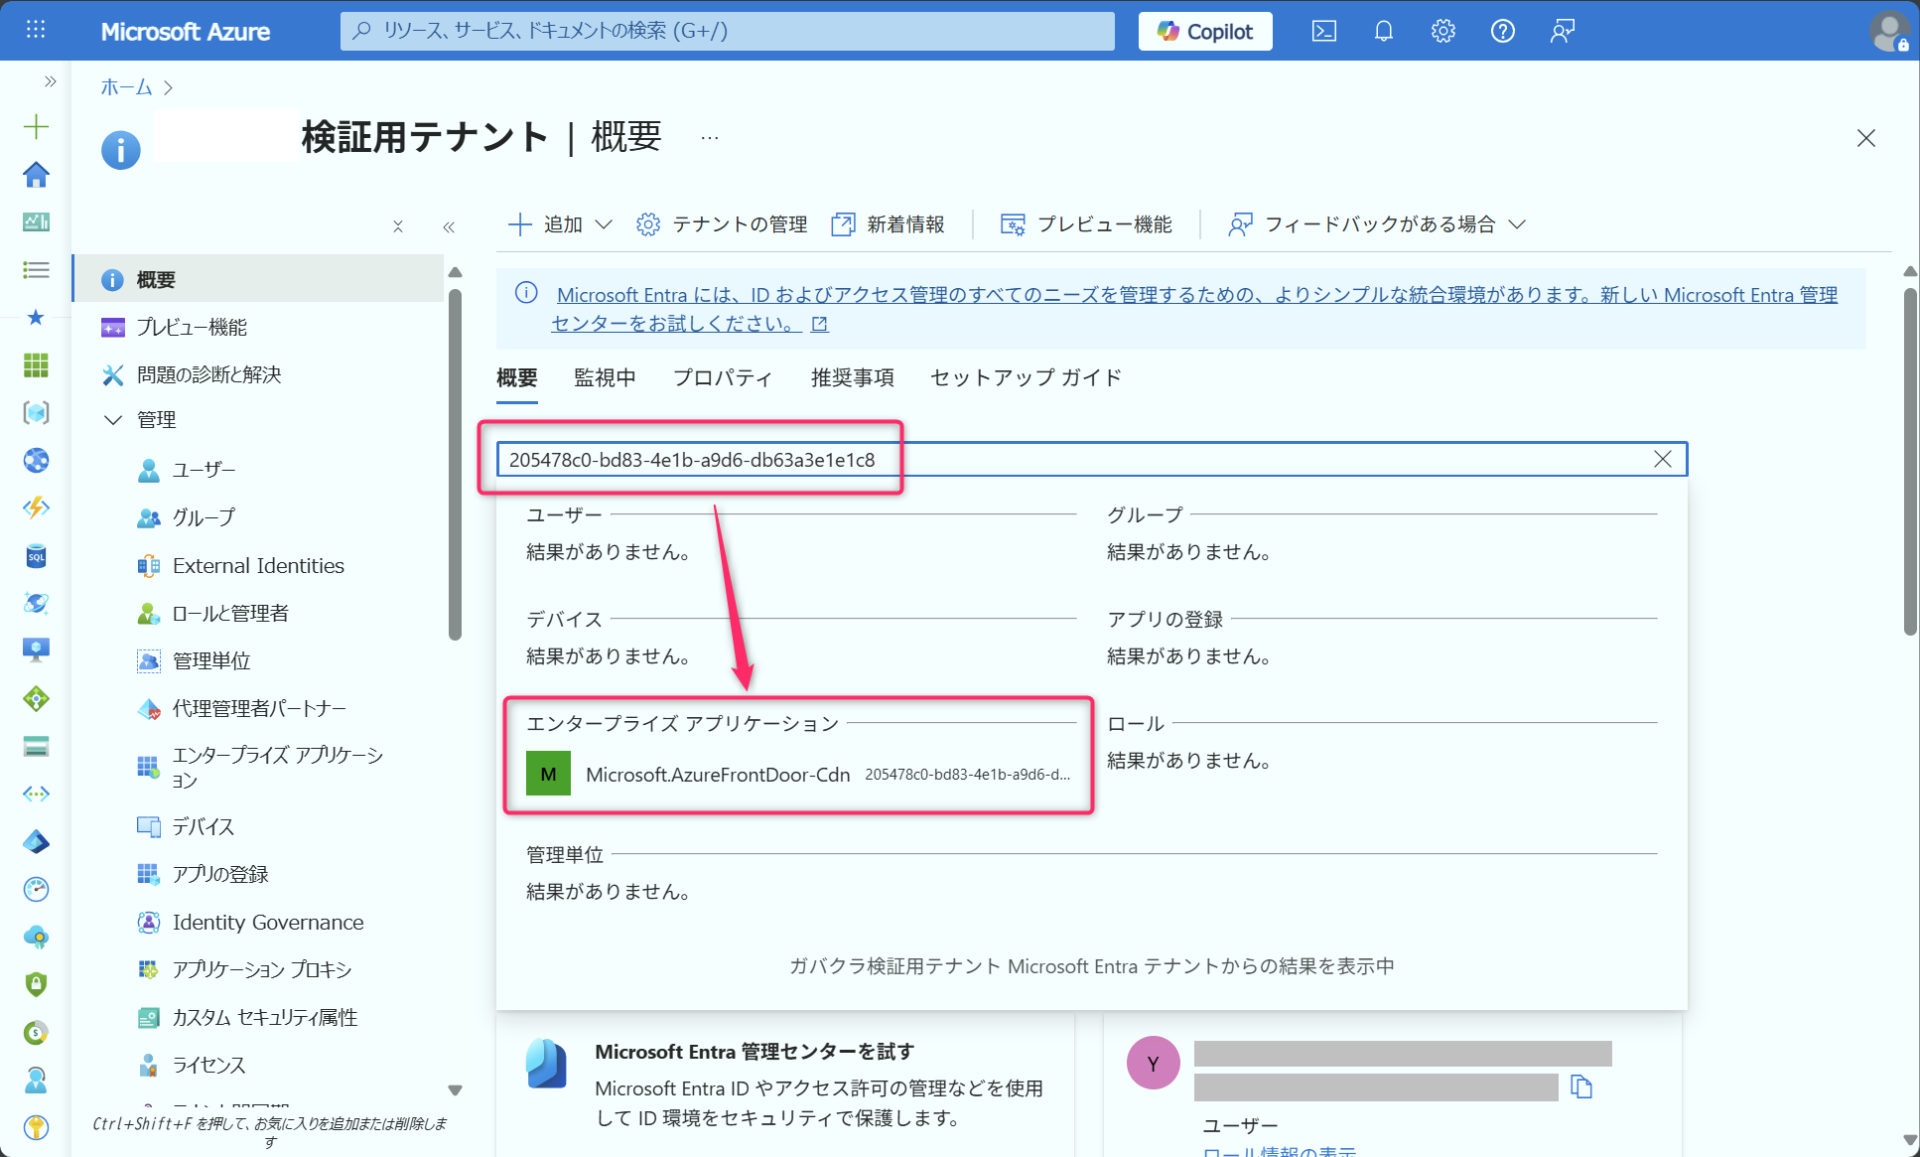Clear the search box with the X

(1663, 459)
